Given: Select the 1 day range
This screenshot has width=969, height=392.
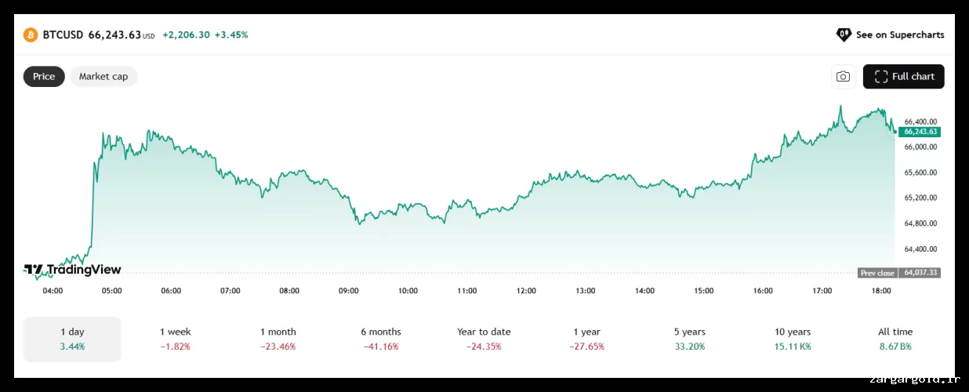Looking at the screenshot, I should (72, 339).
